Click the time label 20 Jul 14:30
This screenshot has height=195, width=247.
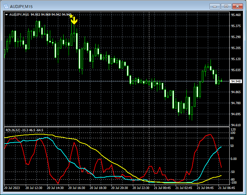(55, 188)
